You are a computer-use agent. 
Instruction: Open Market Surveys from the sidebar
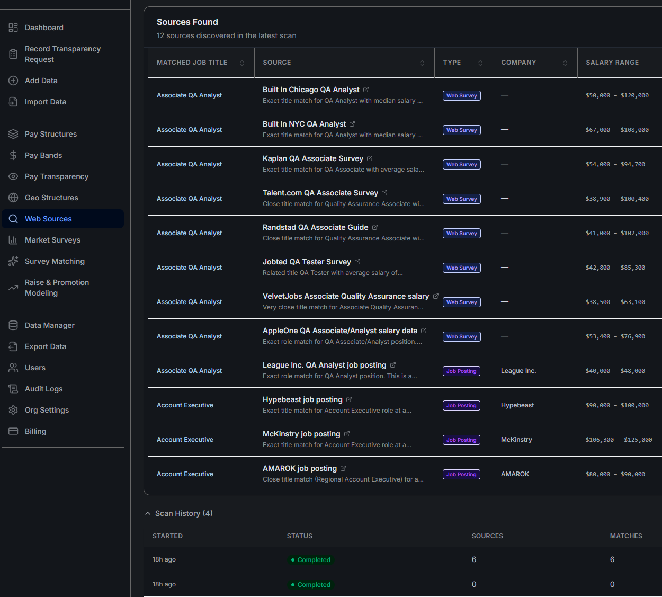(53, 240)
